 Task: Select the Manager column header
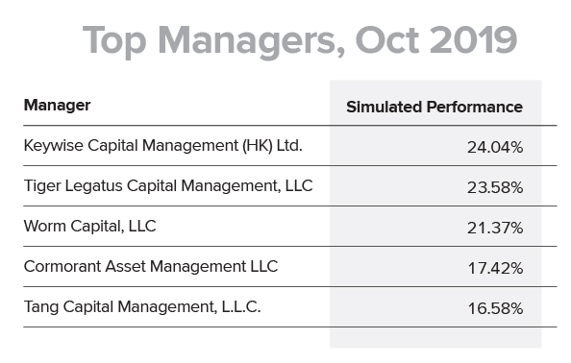57,106
